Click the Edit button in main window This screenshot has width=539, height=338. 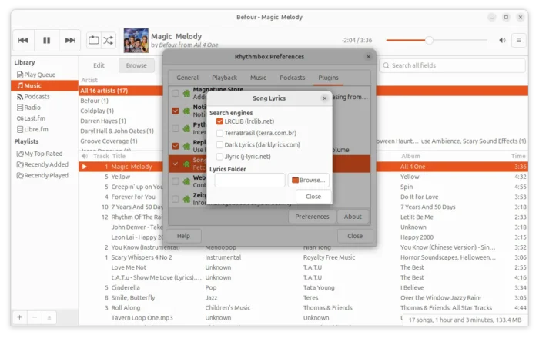(99, 65)
